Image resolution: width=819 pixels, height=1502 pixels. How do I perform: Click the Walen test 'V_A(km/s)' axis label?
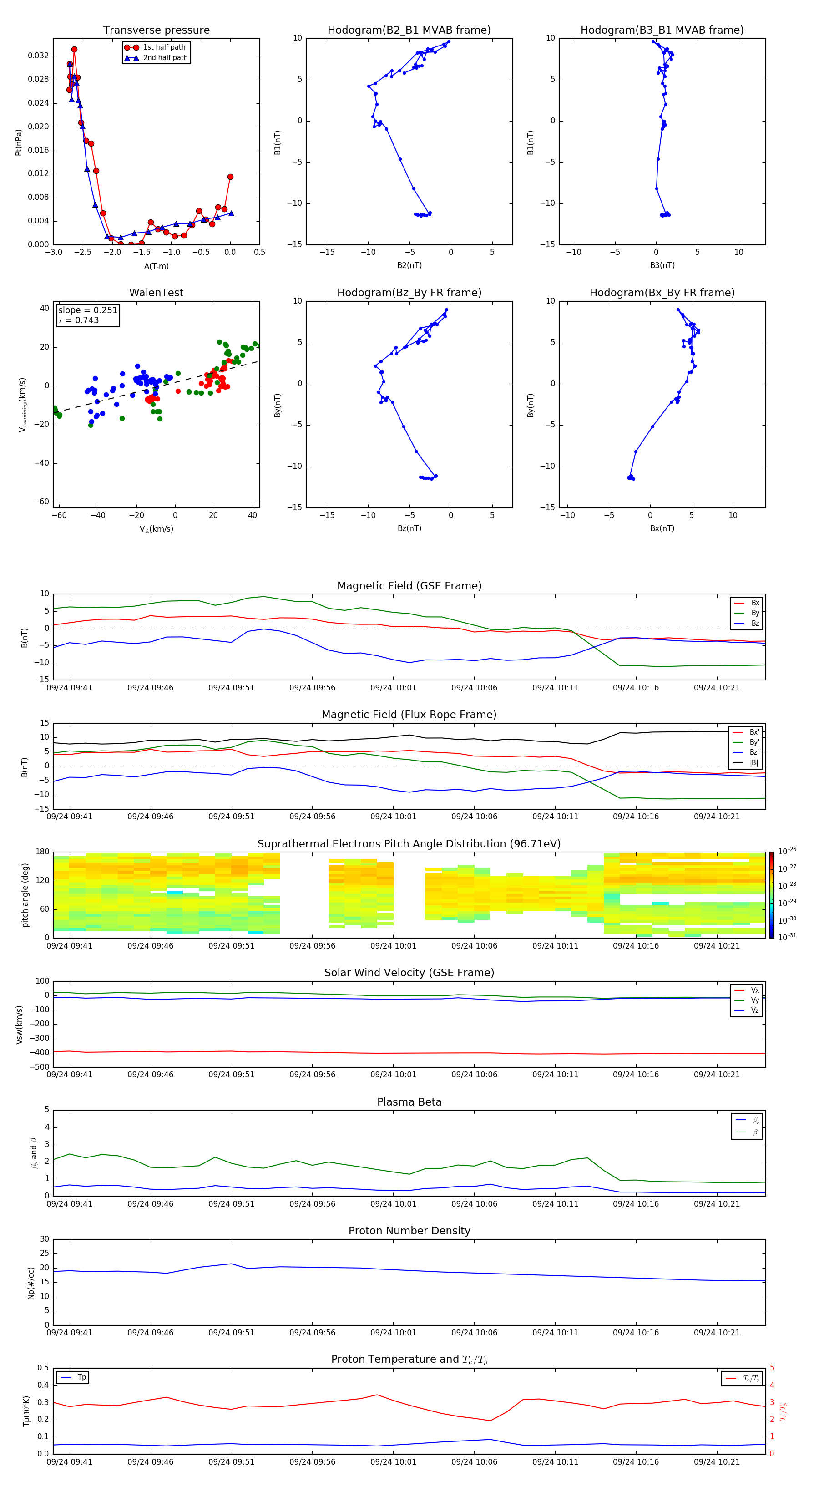coord(156,529)
